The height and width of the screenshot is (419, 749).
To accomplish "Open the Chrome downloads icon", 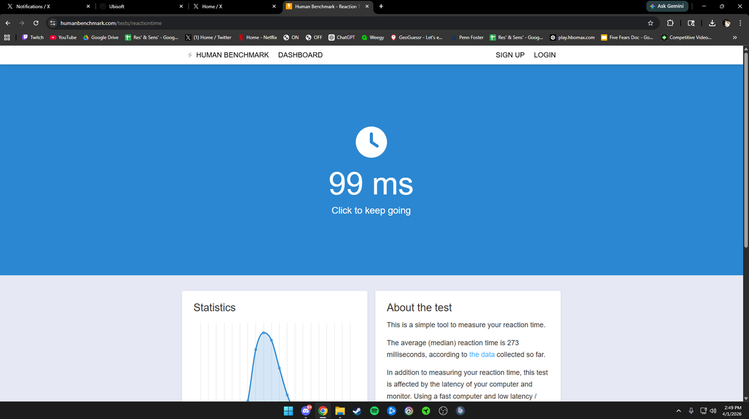I will pyautogui.click(x=712, y=23).
